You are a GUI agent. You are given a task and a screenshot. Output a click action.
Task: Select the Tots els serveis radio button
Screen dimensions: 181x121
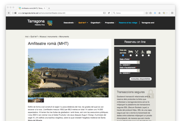point(123,55)
